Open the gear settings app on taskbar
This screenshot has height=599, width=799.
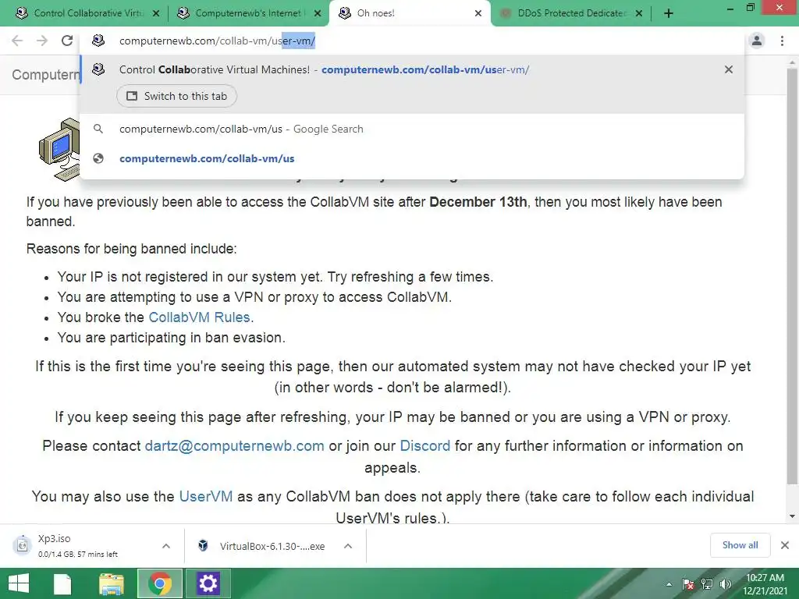click(x=208, y=583)
